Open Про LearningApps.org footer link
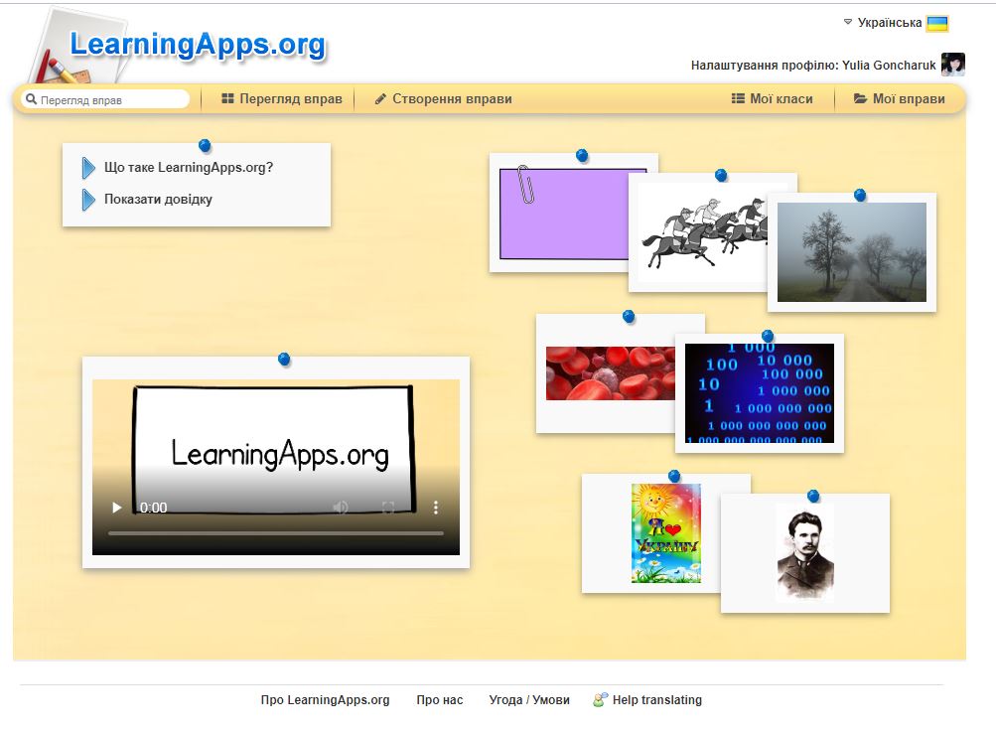996x733 pixels. [326, 700]
